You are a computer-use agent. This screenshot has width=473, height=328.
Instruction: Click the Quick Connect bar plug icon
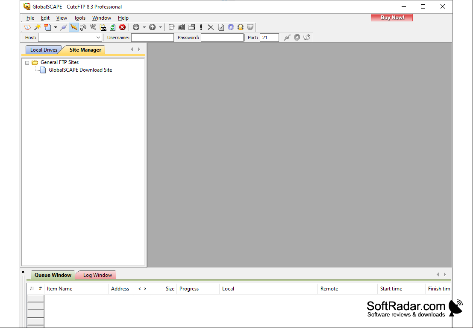click(287, 38)
